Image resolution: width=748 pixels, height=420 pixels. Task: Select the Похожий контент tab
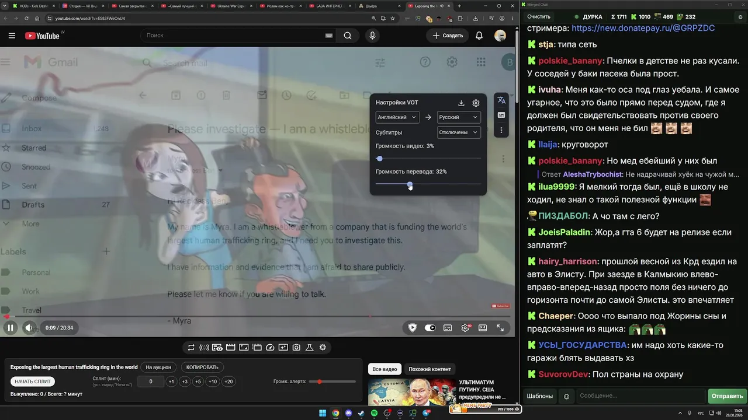point(430,369)
